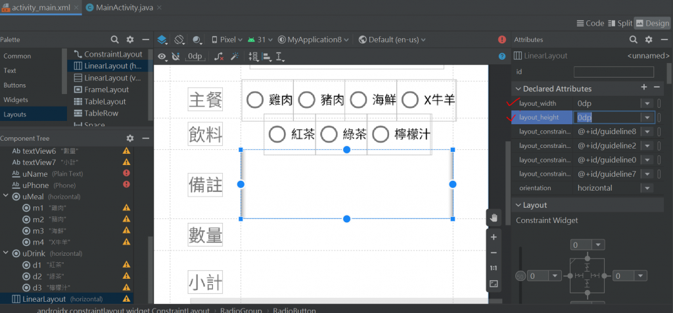Click the Default Margins 0dp field
Image resolution: width=673 pixels, height=313 pixels.
click(x=195, y=57)
